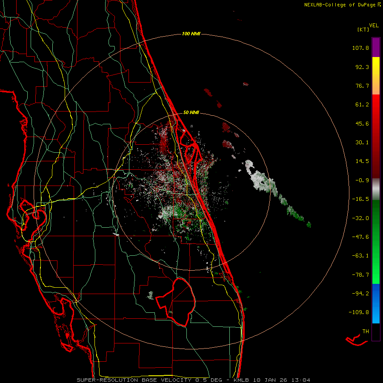Click the NEXLAB-College of DuPage title text
The height and width of the screenshot is (383, 383).
point(340,5)
